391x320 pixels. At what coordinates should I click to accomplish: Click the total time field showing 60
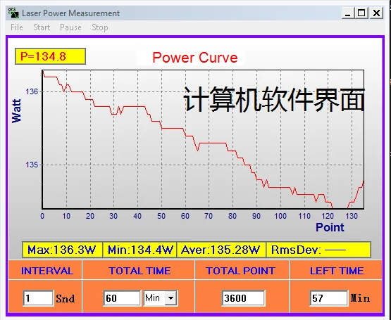[x=122, y=298]
